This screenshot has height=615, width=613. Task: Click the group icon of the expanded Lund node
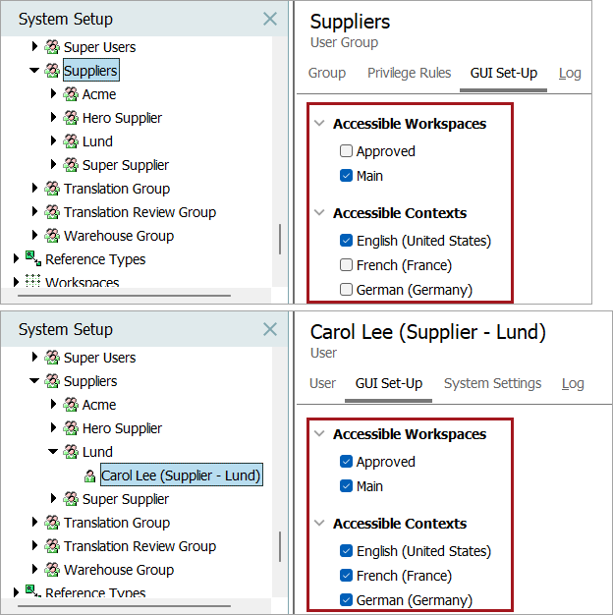71,452
